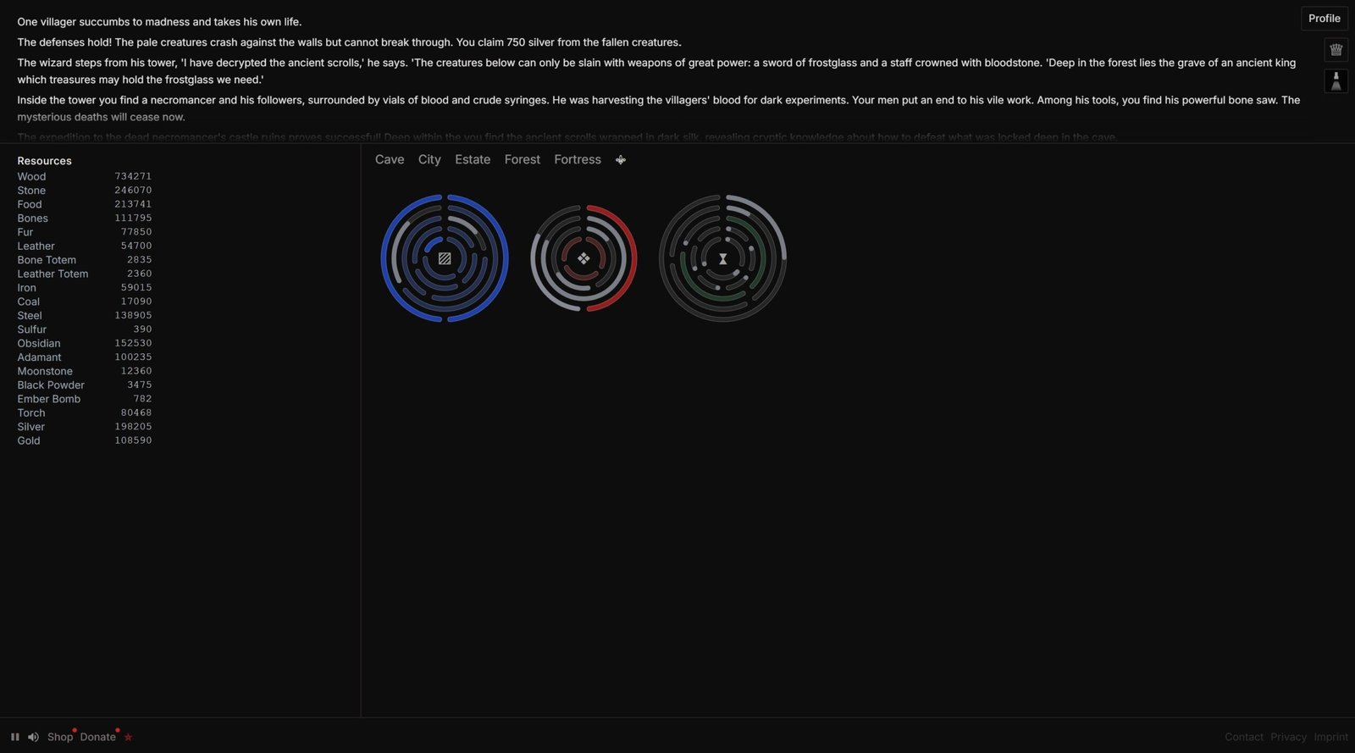Click the red star icon beside Donate
Image resolution: width=1355 pixels, height=753 pixels.
[129, 738]
